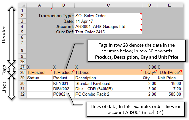Click the X cell in column A row 27

[39, 67]
